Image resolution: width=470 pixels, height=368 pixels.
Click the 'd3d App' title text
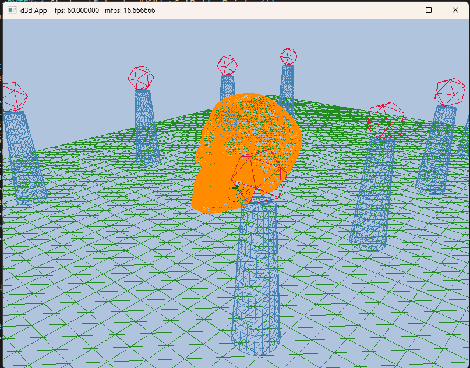[34, 10]
